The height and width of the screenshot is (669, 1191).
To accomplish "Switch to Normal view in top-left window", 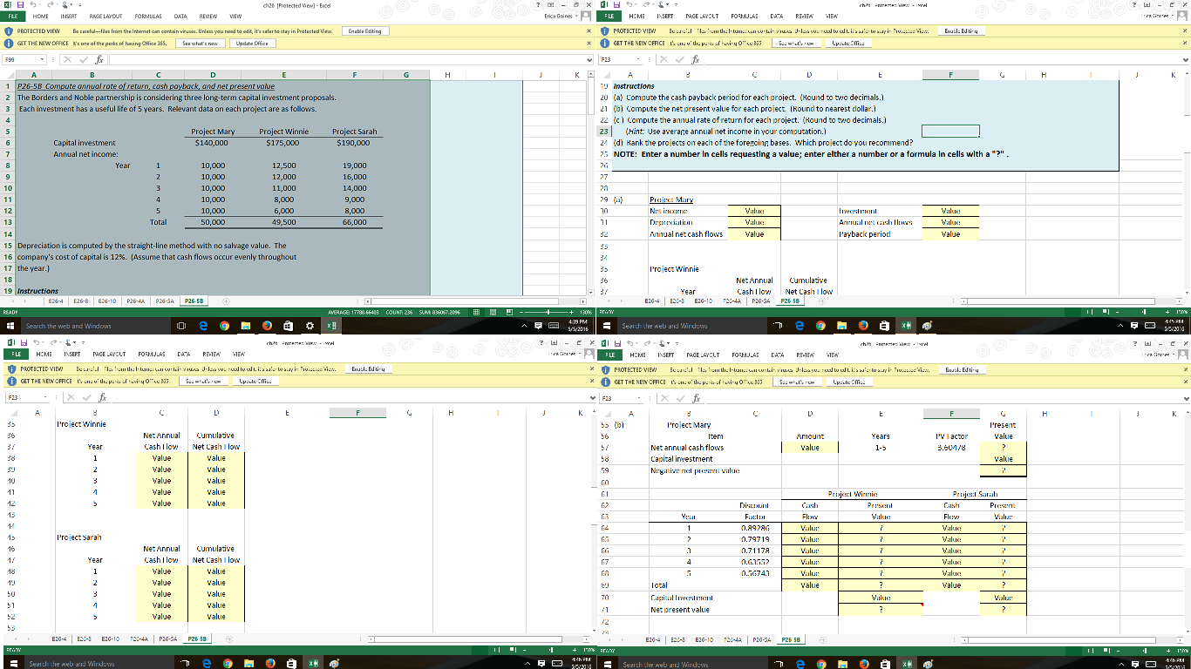I will pyautogui.click(x=476, y=312).
